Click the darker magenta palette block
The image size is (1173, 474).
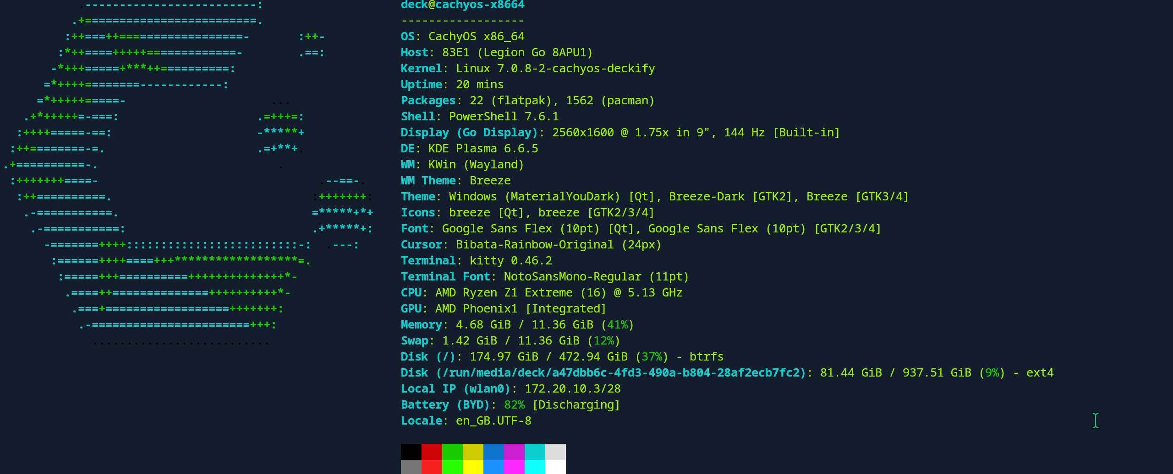click(x=514, y=452)
